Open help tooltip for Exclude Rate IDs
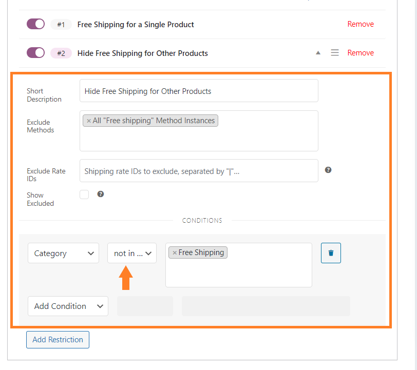The height and width of the screenshot is (370, 417). point(328,170)
